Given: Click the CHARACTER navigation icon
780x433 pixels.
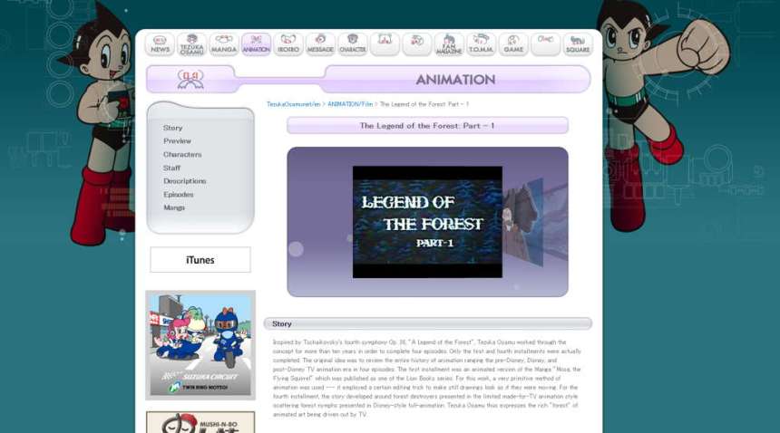Looking at the screenshot, I should (x=352, y=44).
